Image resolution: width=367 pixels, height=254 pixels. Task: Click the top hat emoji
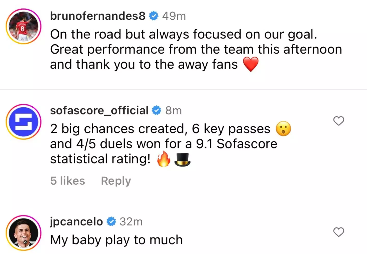(x=182, y=160)
